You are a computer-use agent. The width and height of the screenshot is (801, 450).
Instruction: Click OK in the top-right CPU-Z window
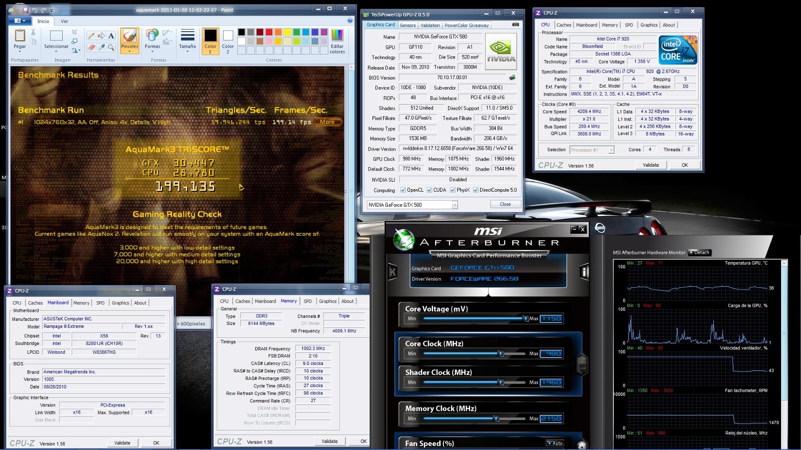click(x=684, y=165)
